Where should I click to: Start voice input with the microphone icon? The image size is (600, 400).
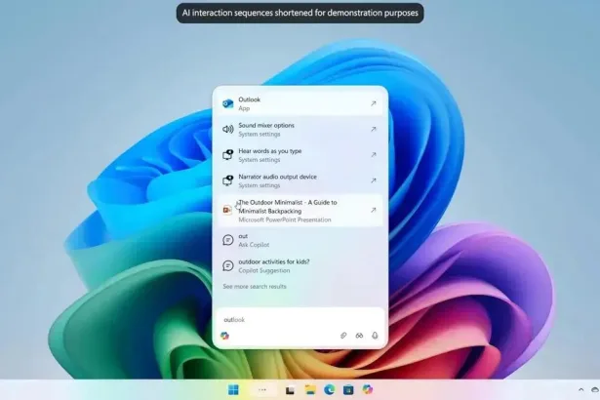(x=375, y=336)
